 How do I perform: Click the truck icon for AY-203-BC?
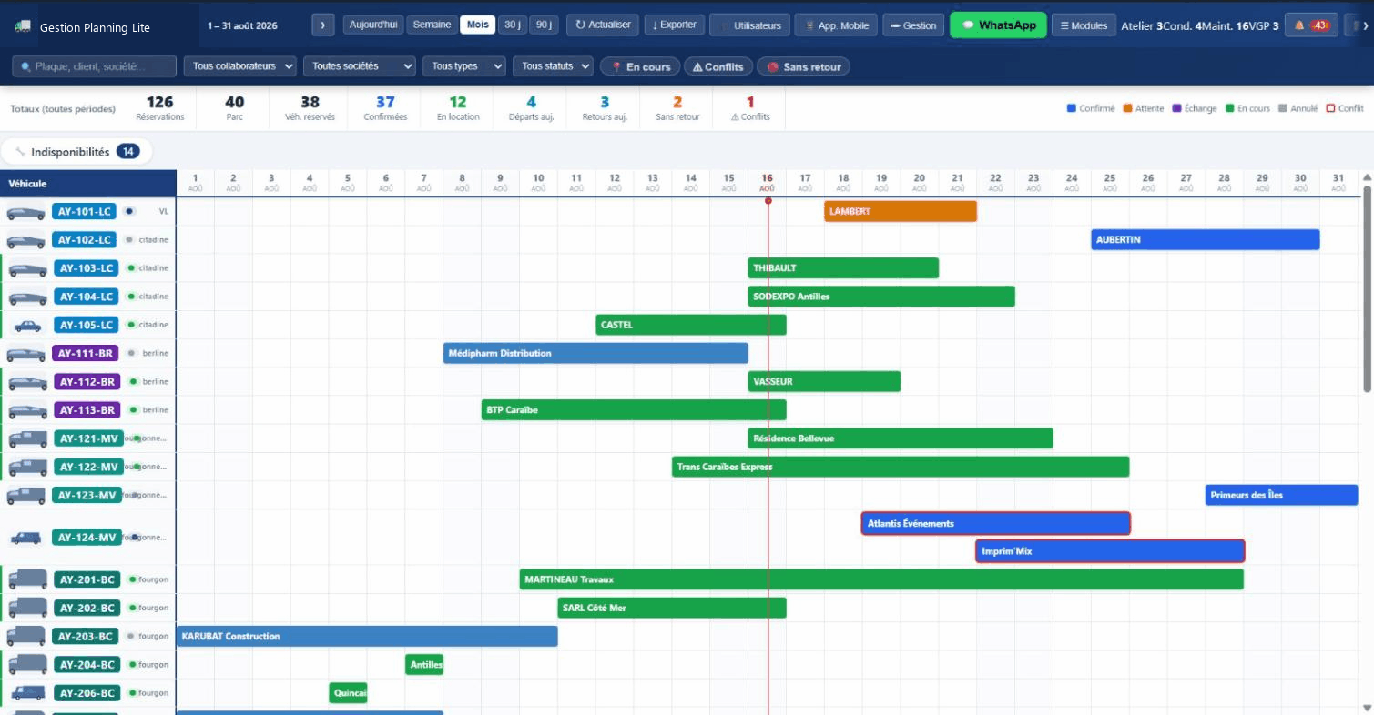coord(25,636)
